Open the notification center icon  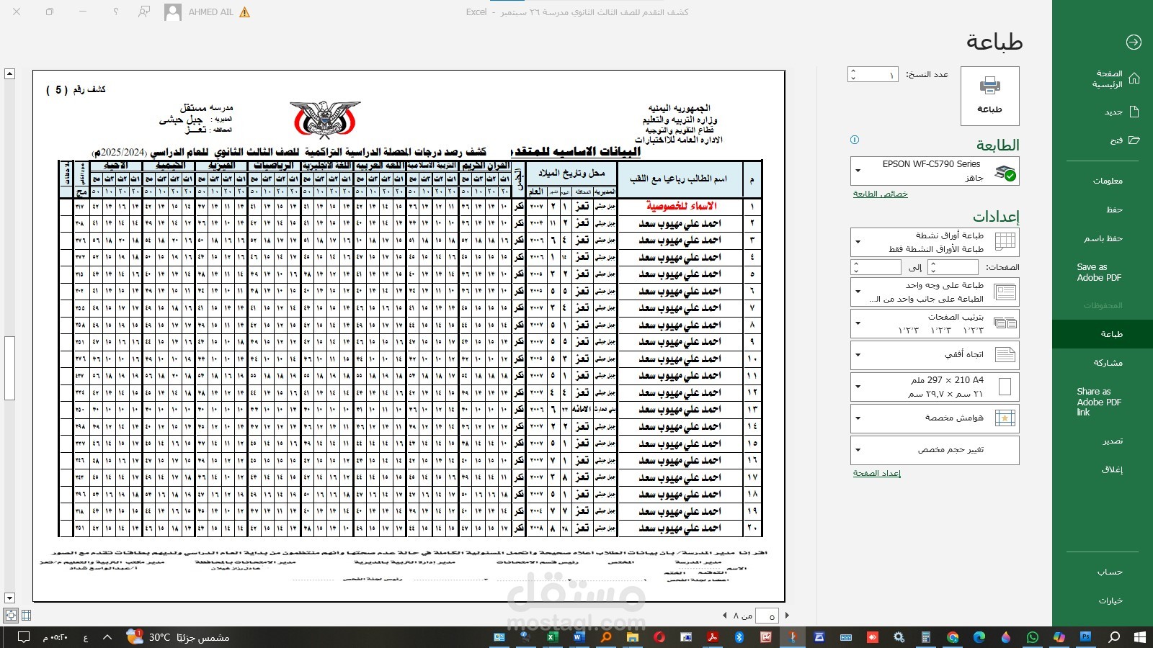[x=23, y=637]
